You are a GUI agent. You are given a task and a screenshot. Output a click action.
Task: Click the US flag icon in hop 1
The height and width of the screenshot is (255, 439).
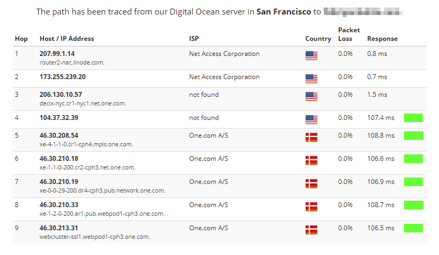[311, 55]
